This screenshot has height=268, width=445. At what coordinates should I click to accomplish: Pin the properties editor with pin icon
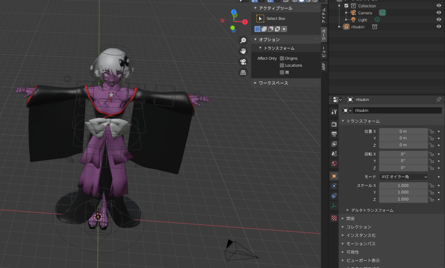pos(438,100)
